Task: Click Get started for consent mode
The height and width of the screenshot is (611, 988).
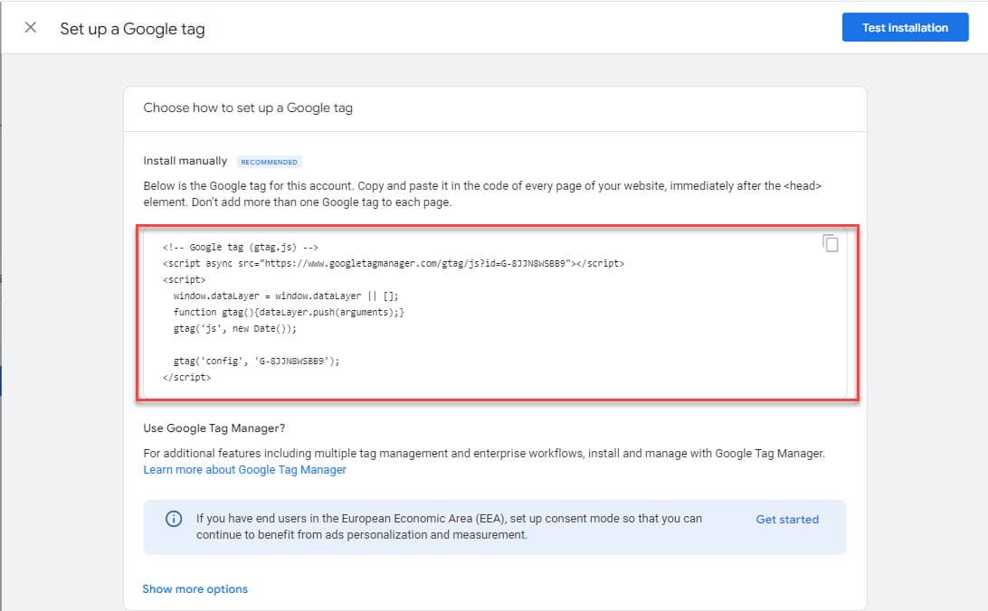Action: [786, 520]
